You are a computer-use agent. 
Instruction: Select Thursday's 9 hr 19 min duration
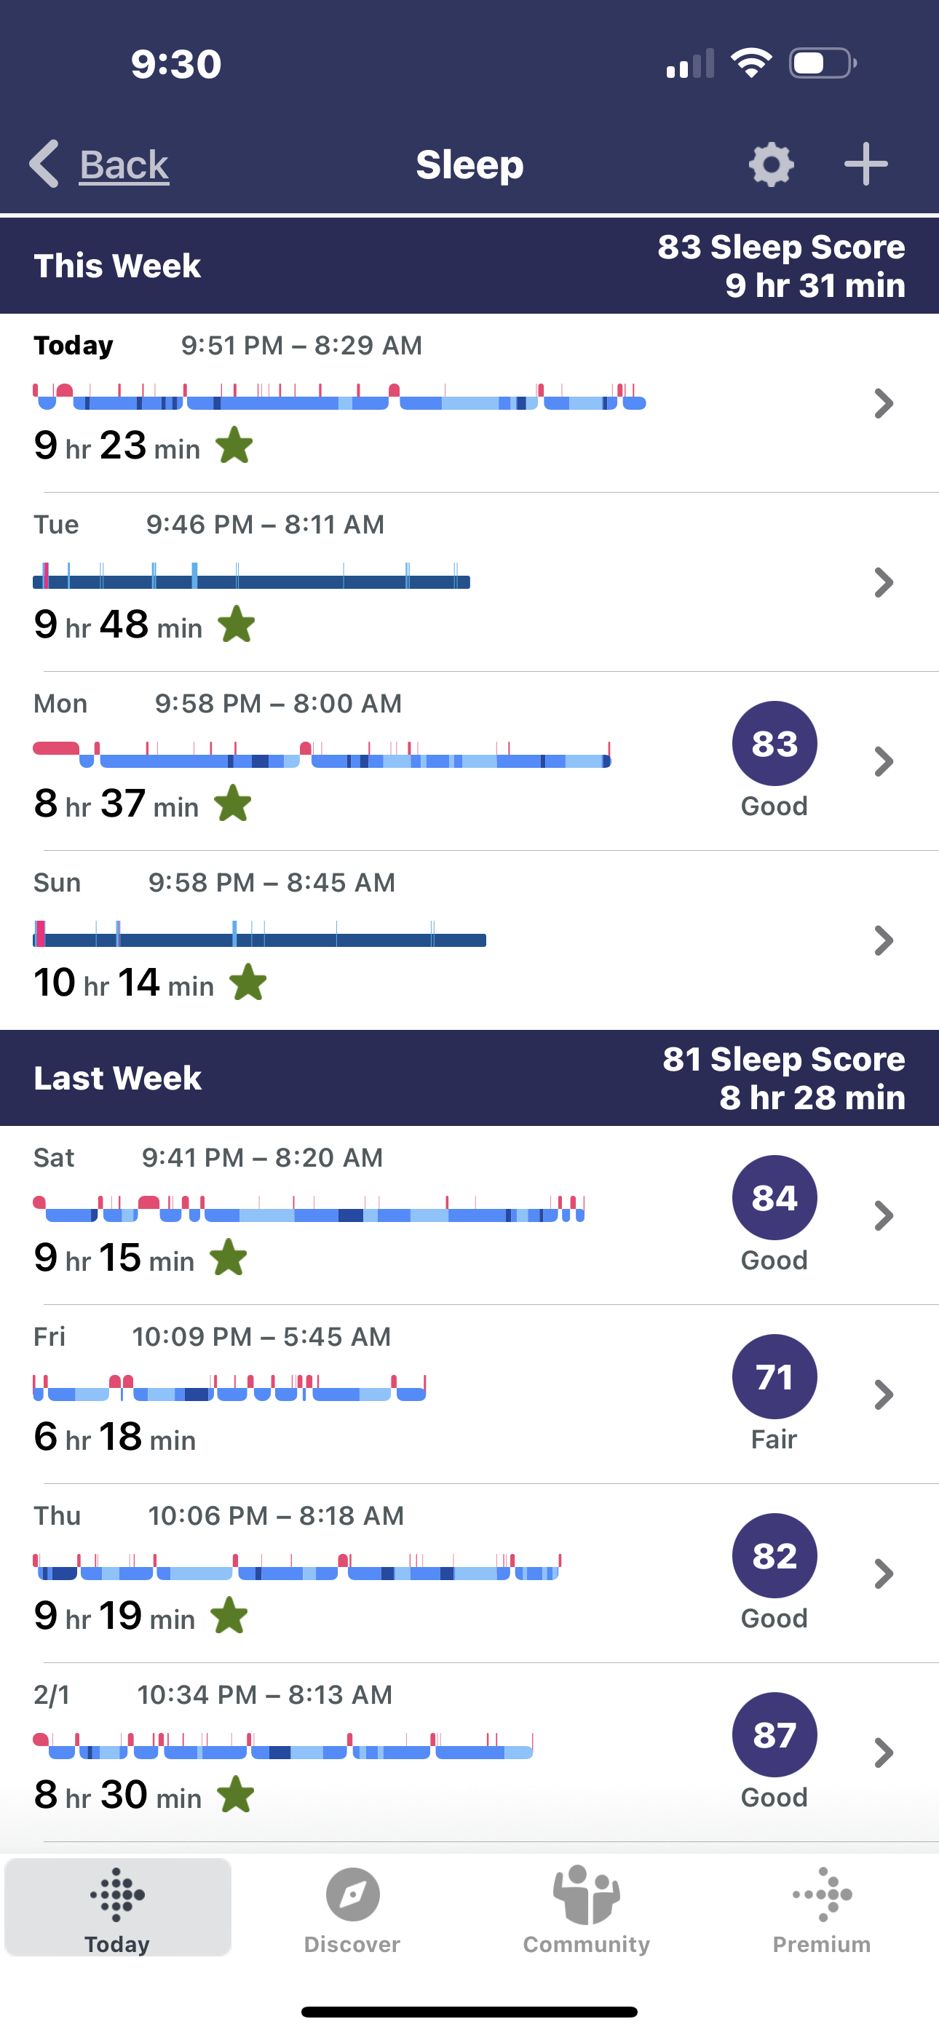click(114, 1617)
